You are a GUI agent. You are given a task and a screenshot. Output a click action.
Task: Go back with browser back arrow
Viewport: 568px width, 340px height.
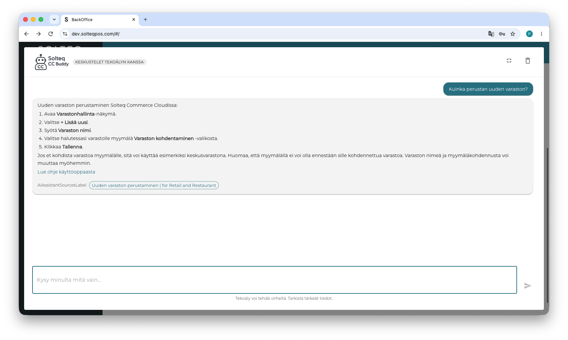coord(26,34)
